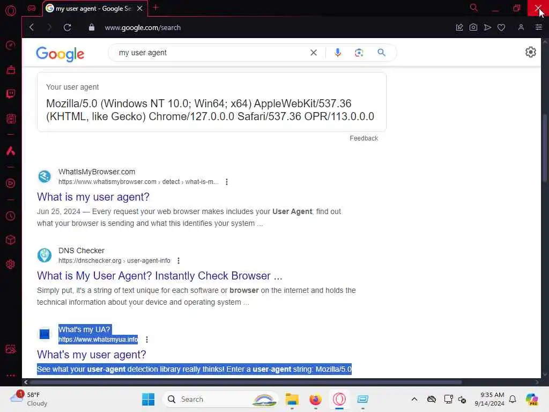The width and height of the screenshot is (549, 412).
Task: Click the horizontal page scrollbar
Action: click(x=245, y=382)
